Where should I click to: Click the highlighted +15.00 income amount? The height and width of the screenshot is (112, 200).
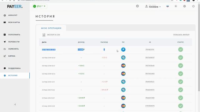(x=81, y=49)
